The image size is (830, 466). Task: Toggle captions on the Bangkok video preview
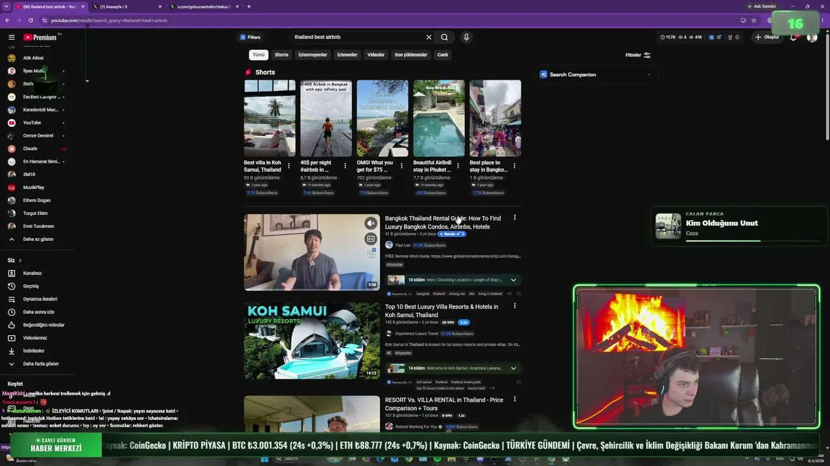(371, 239)
